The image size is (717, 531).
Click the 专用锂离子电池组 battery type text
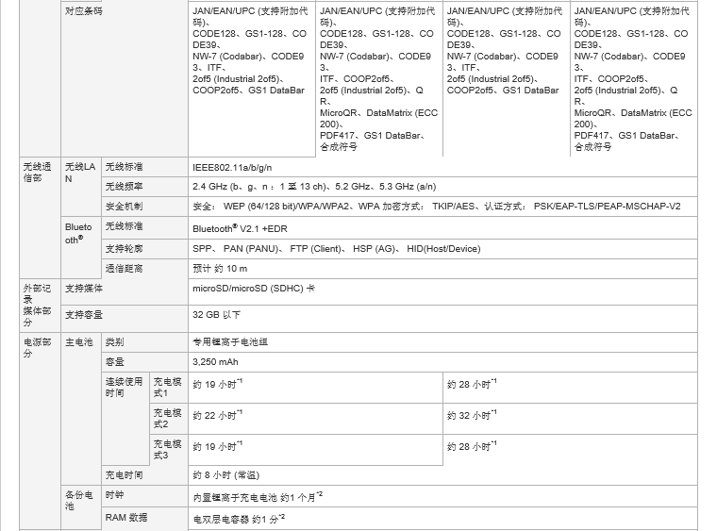click(230, 341)
